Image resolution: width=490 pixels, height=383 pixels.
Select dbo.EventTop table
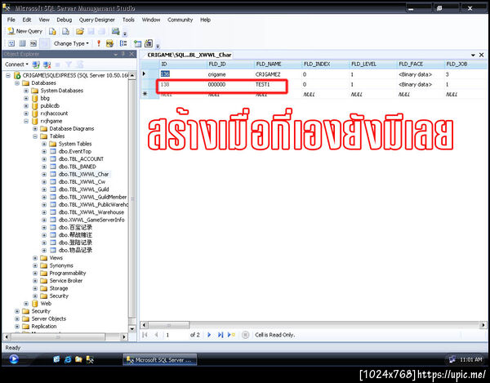74,152
